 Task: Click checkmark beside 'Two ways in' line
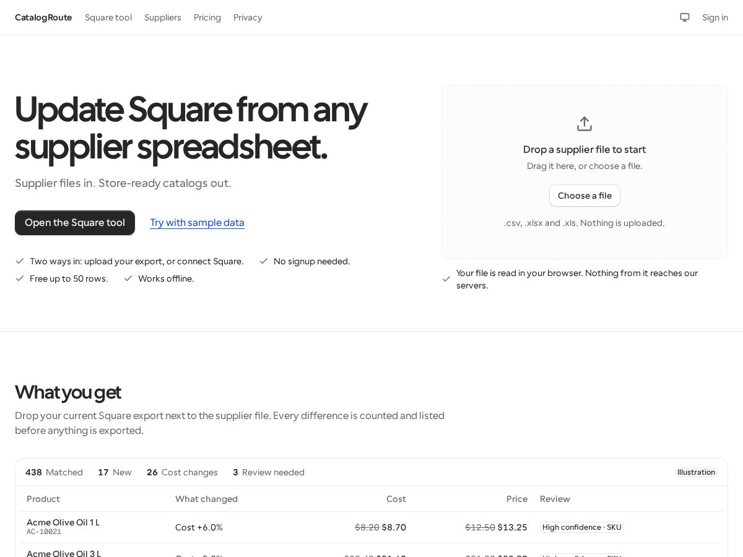(x=20, y=261)
